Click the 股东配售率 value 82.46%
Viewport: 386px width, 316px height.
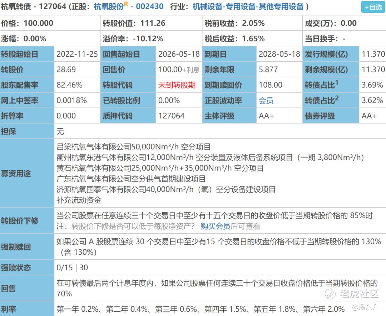coord(69,85)
